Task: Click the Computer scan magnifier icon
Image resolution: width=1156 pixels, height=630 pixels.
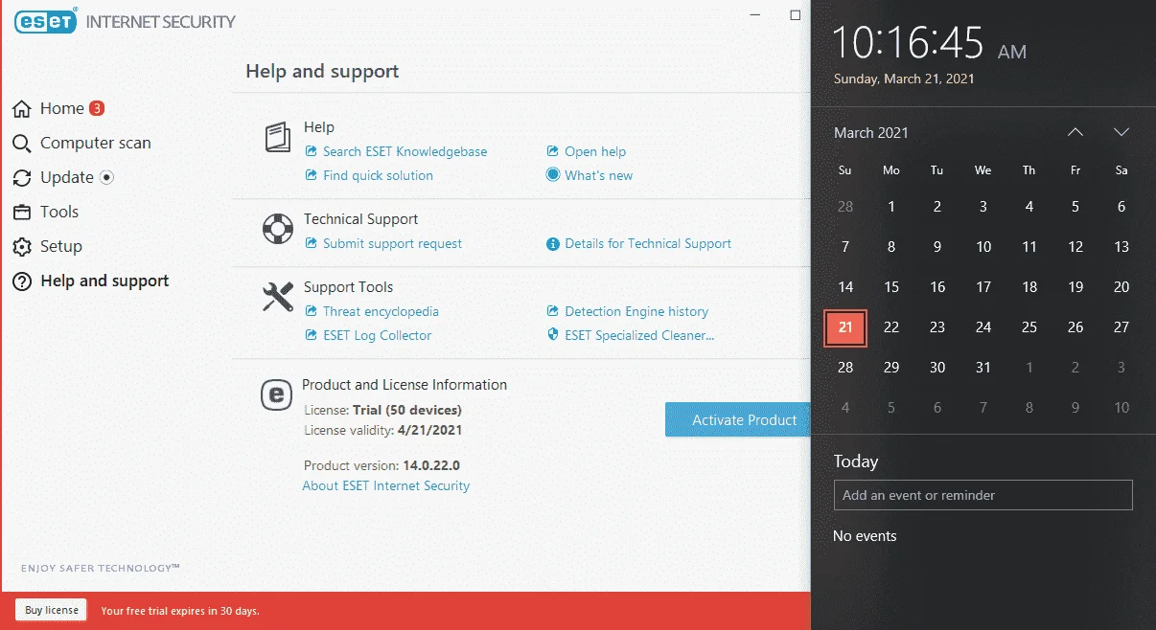Action: [22, 144]
